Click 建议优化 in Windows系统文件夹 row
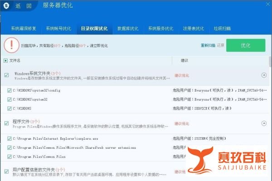Viewport: 272px width, 181px height. [x=182, y=75]
